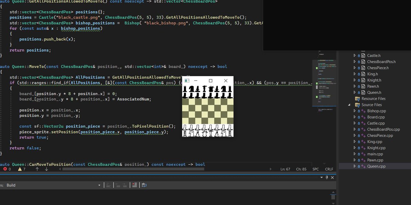Viewport: 411px width, 205px height.
Task: Open the Show output from Build dropdown
Action: pos(99,185)
